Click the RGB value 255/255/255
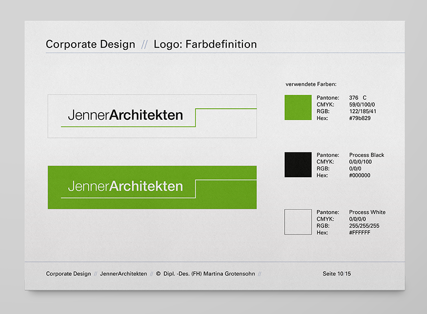The width and height of the screenshot is (427, 314). pos(364,226)
